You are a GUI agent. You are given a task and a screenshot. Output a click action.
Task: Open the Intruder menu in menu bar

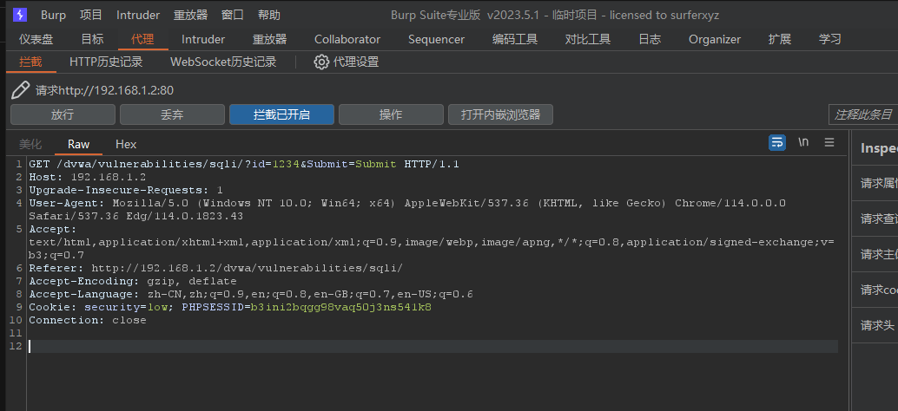point(138,15)
